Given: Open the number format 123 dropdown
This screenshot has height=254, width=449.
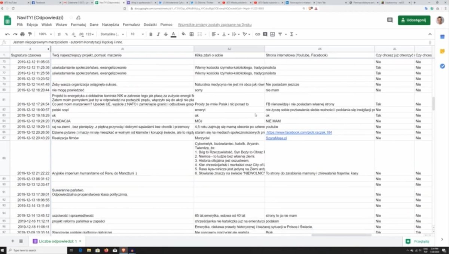Looking at the screenshot, I should tap(89, 34).
